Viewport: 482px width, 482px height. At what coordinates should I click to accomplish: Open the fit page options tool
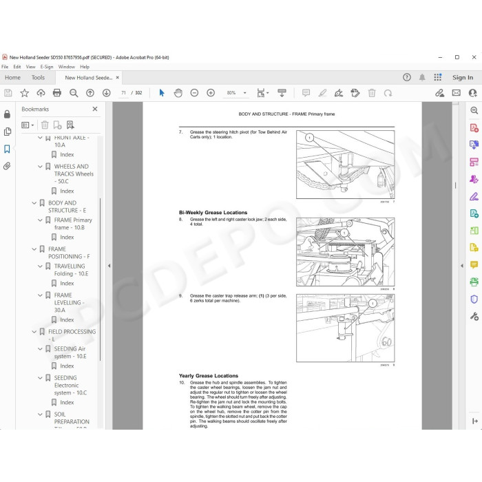click(262, 93)
